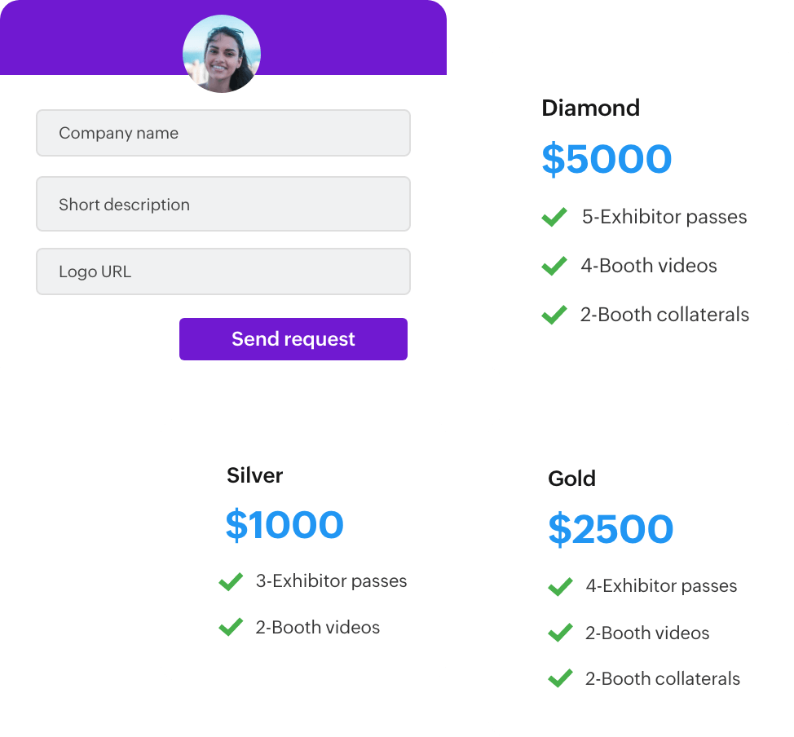The image size is (794, 737).
Task: Click the $2500 Gold price
Action: (611, 530)
